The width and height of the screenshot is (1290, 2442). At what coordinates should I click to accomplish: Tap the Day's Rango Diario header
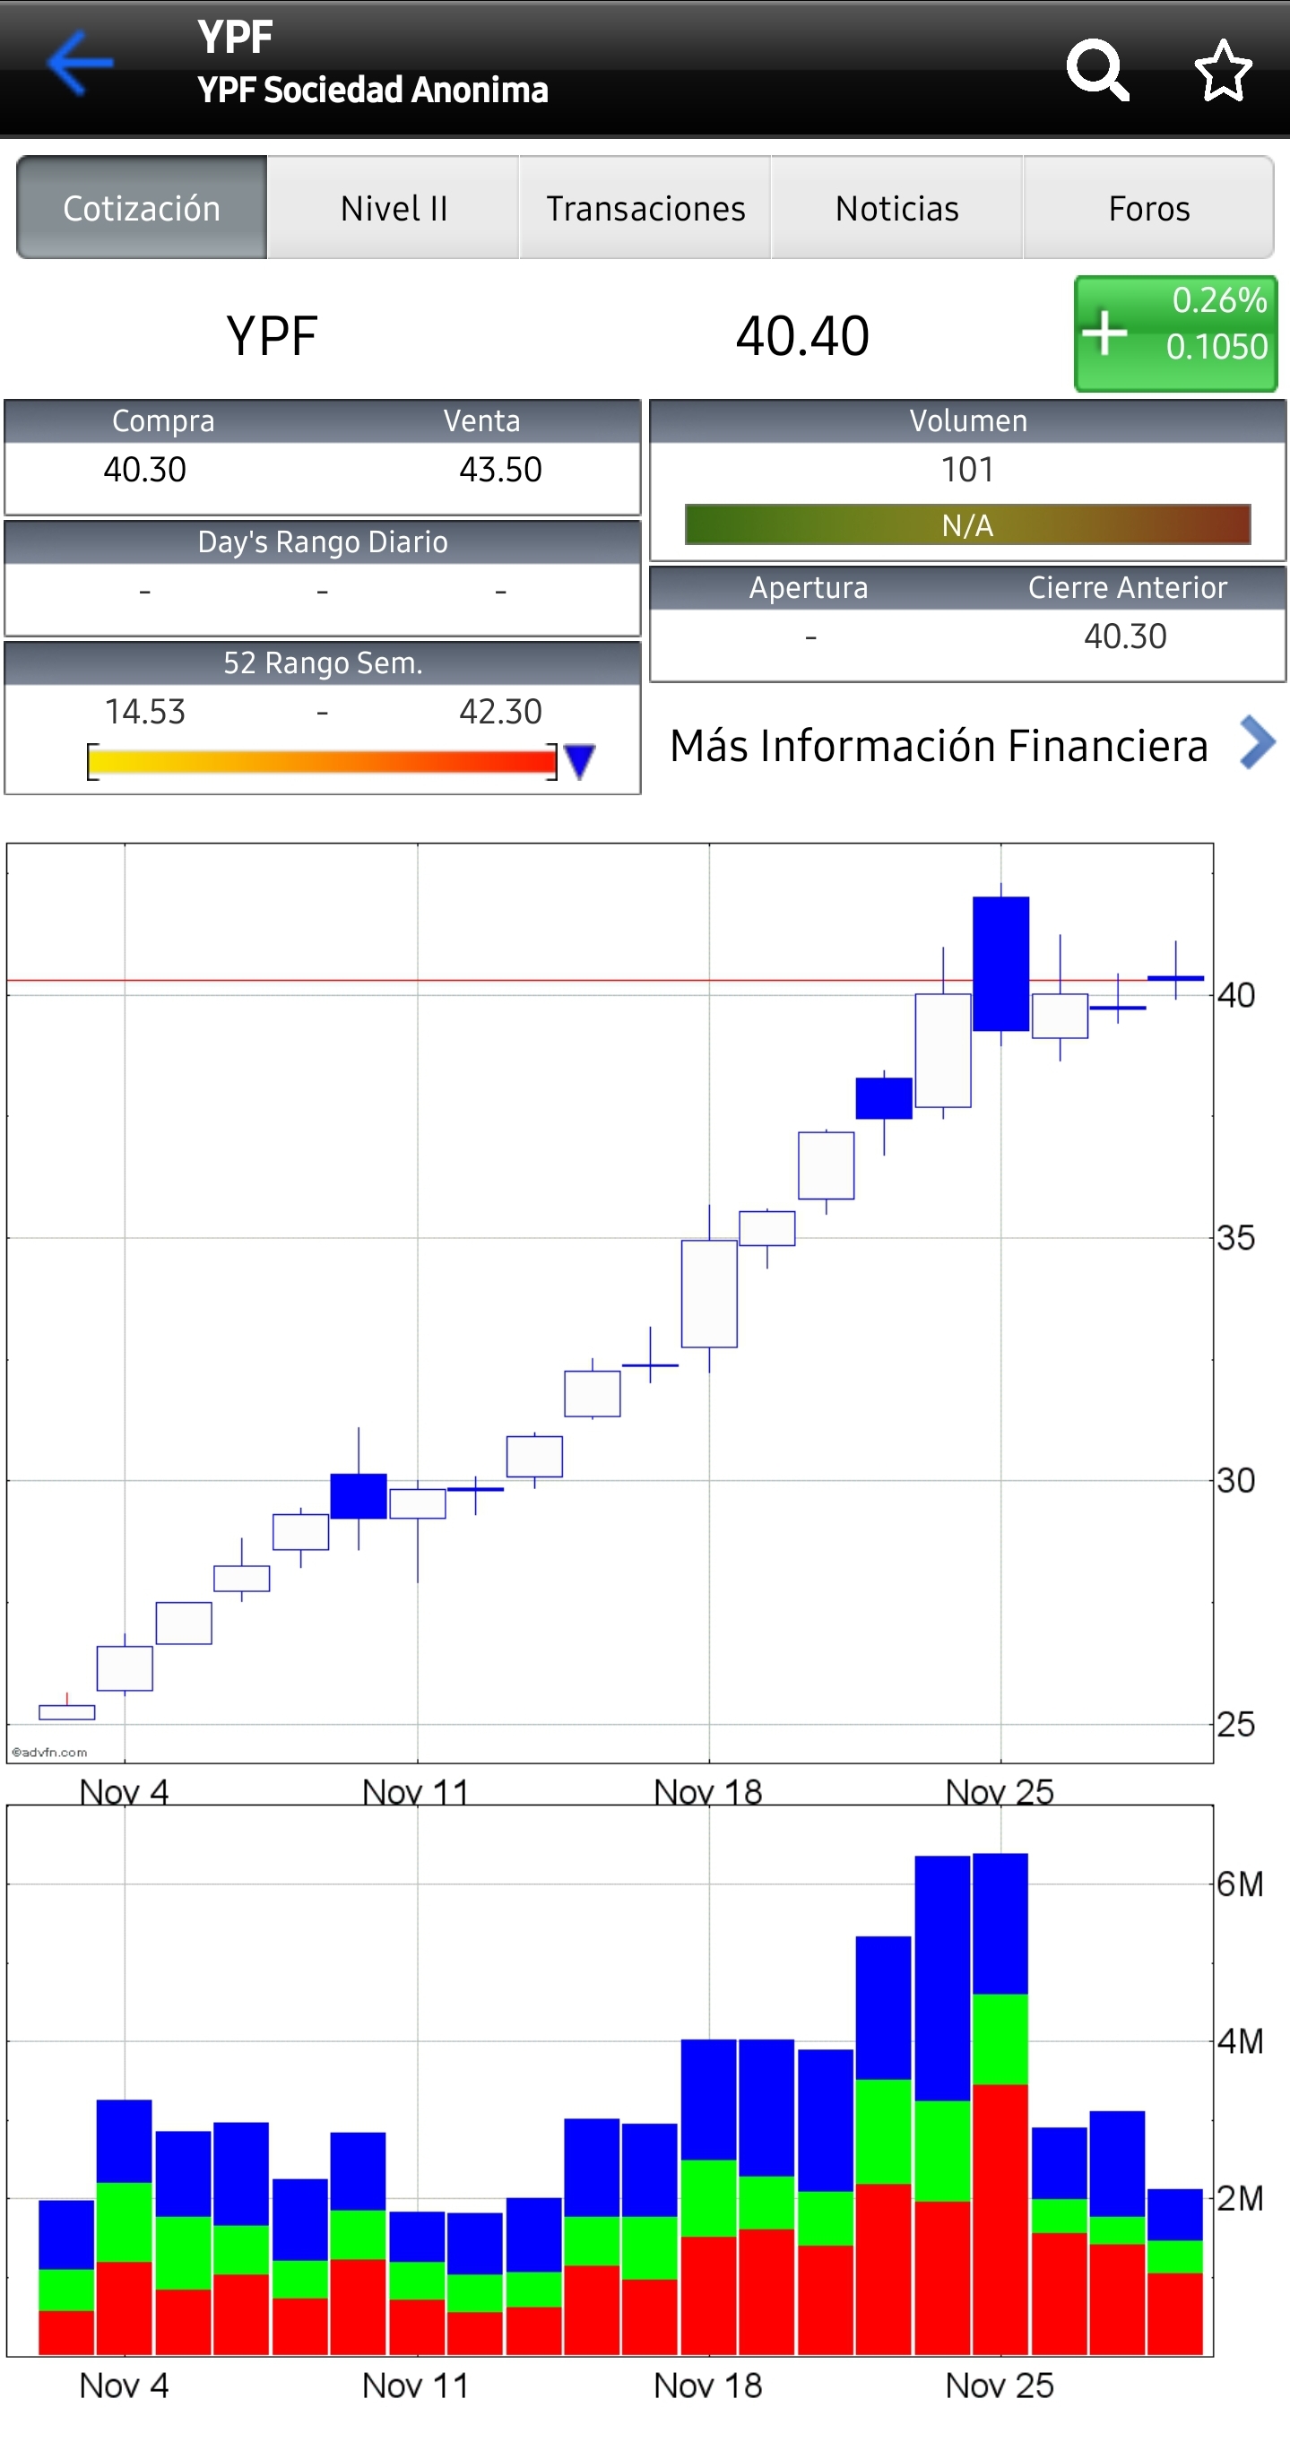point(322,541)
